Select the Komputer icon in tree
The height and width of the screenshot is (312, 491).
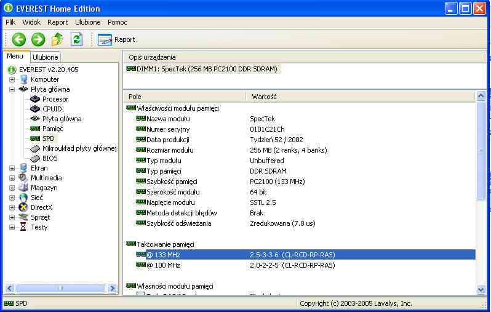coord(23,79)
